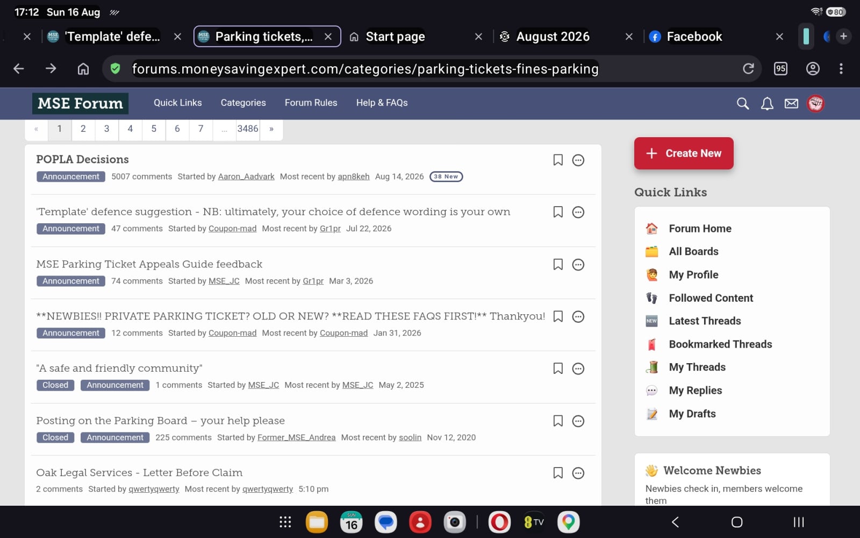
Task: Open Bookmarked Threads quick link
Action: tap(720, 344)
